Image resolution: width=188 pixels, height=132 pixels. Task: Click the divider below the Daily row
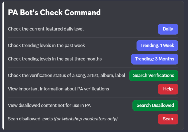tap(93, 37)
